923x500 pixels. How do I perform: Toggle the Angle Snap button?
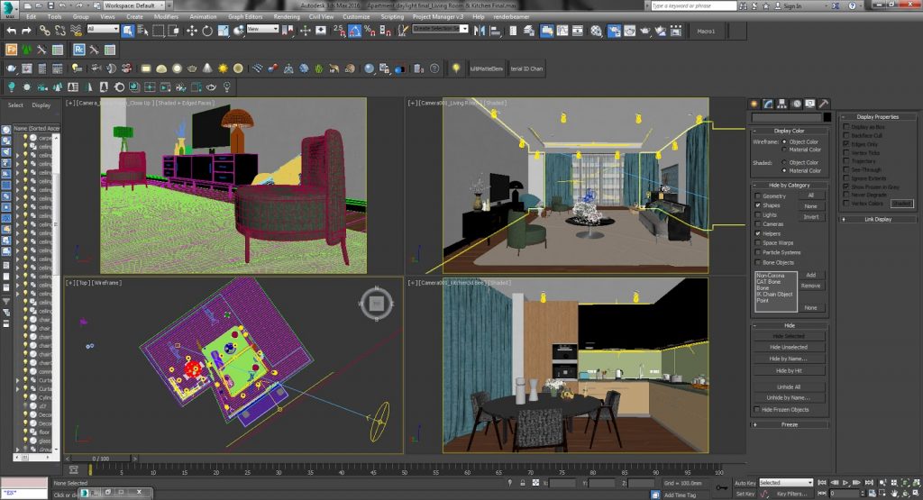tap(355, 31)
